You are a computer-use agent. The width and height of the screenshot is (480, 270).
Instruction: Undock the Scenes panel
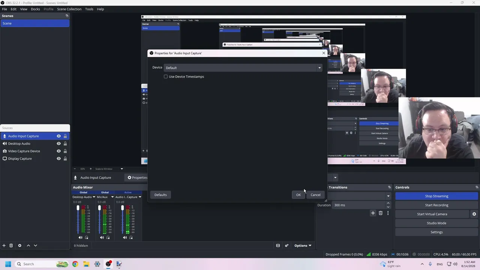point(67,16)
